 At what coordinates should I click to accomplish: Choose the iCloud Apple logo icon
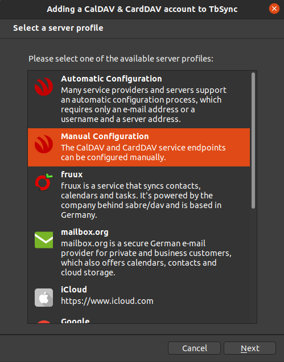44,298
